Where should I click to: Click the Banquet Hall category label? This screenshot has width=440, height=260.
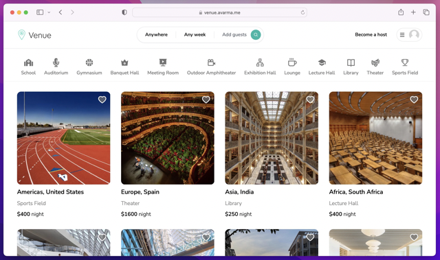click(124, 73)
